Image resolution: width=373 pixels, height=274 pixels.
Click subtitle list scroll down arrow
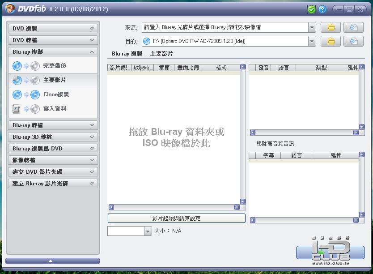[x=362, y=214]
